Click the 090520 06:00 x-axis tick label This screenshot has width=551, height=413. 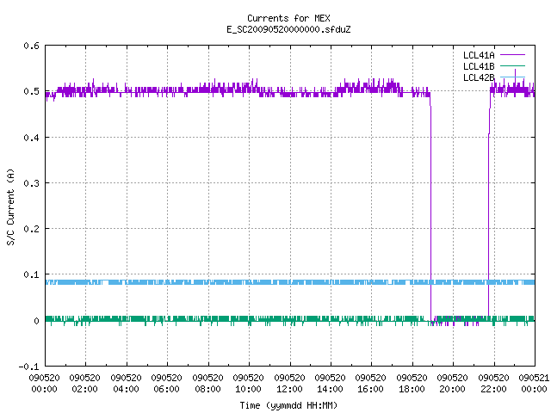(x=167, y=384)
